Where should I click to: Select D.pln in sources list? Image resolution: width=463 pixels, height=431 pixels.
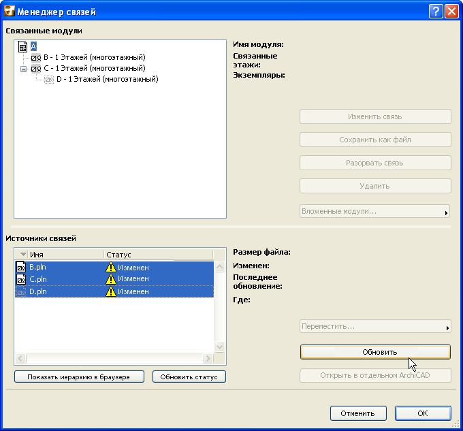tap(38, 291)
